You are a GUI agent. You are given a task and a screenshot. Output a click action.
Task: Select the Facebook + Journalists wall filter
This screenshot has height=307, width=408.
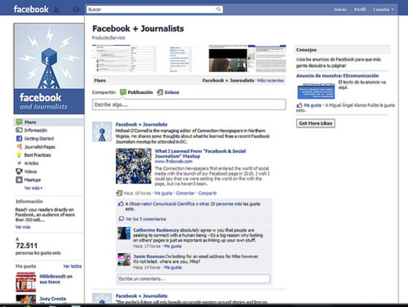tap(228, 81)
